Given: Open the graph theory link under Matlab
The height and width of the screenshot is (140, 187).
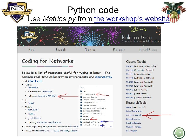Looking at the screenshot, I should click(34, 118).
